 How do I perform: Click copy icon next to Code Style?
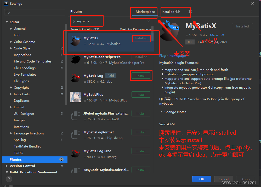point(62,48)
